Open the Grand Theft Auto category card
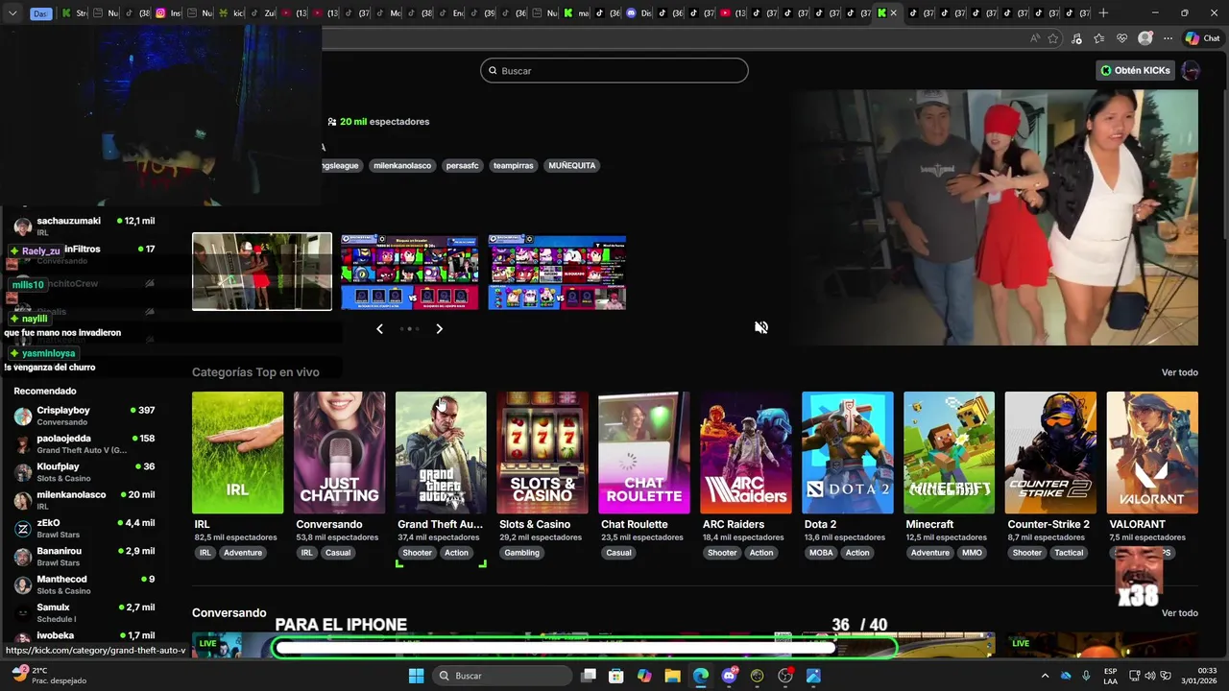This screenshot has width=1229, height=691. [x=441, y=453]
